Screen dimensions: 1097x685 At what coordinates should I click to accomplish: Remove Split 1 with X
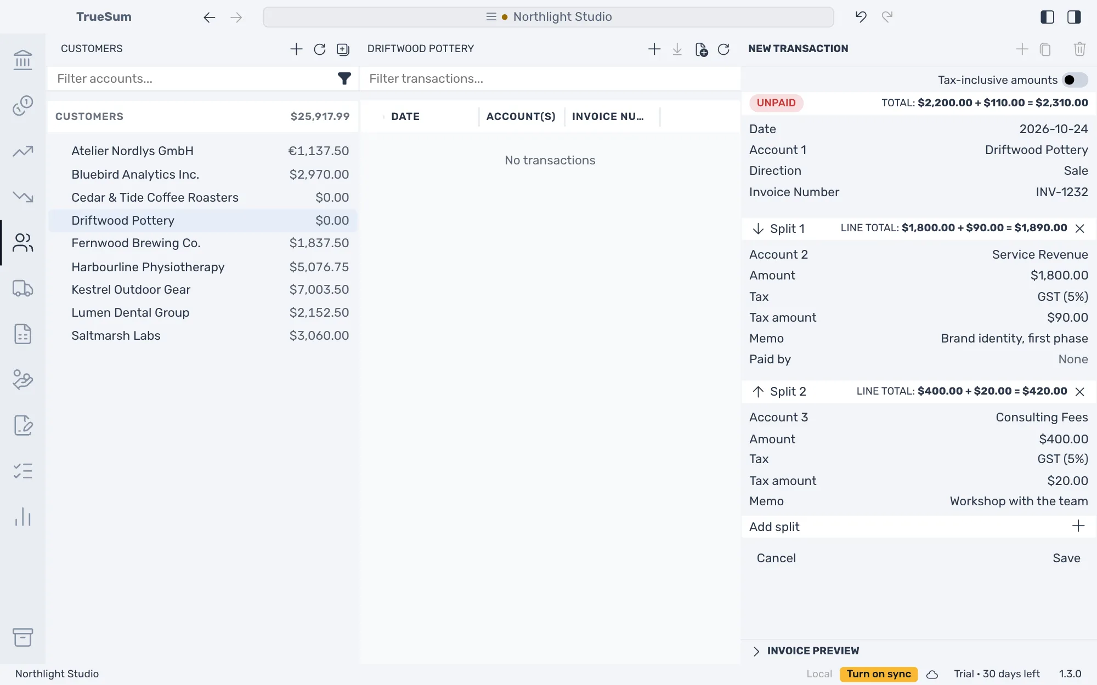pos(1079,229)
